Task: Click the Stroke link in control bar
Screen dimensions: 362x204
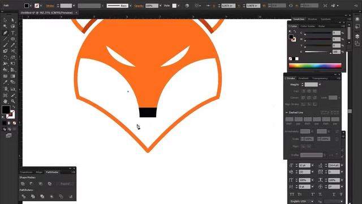Action: (50, 6)
